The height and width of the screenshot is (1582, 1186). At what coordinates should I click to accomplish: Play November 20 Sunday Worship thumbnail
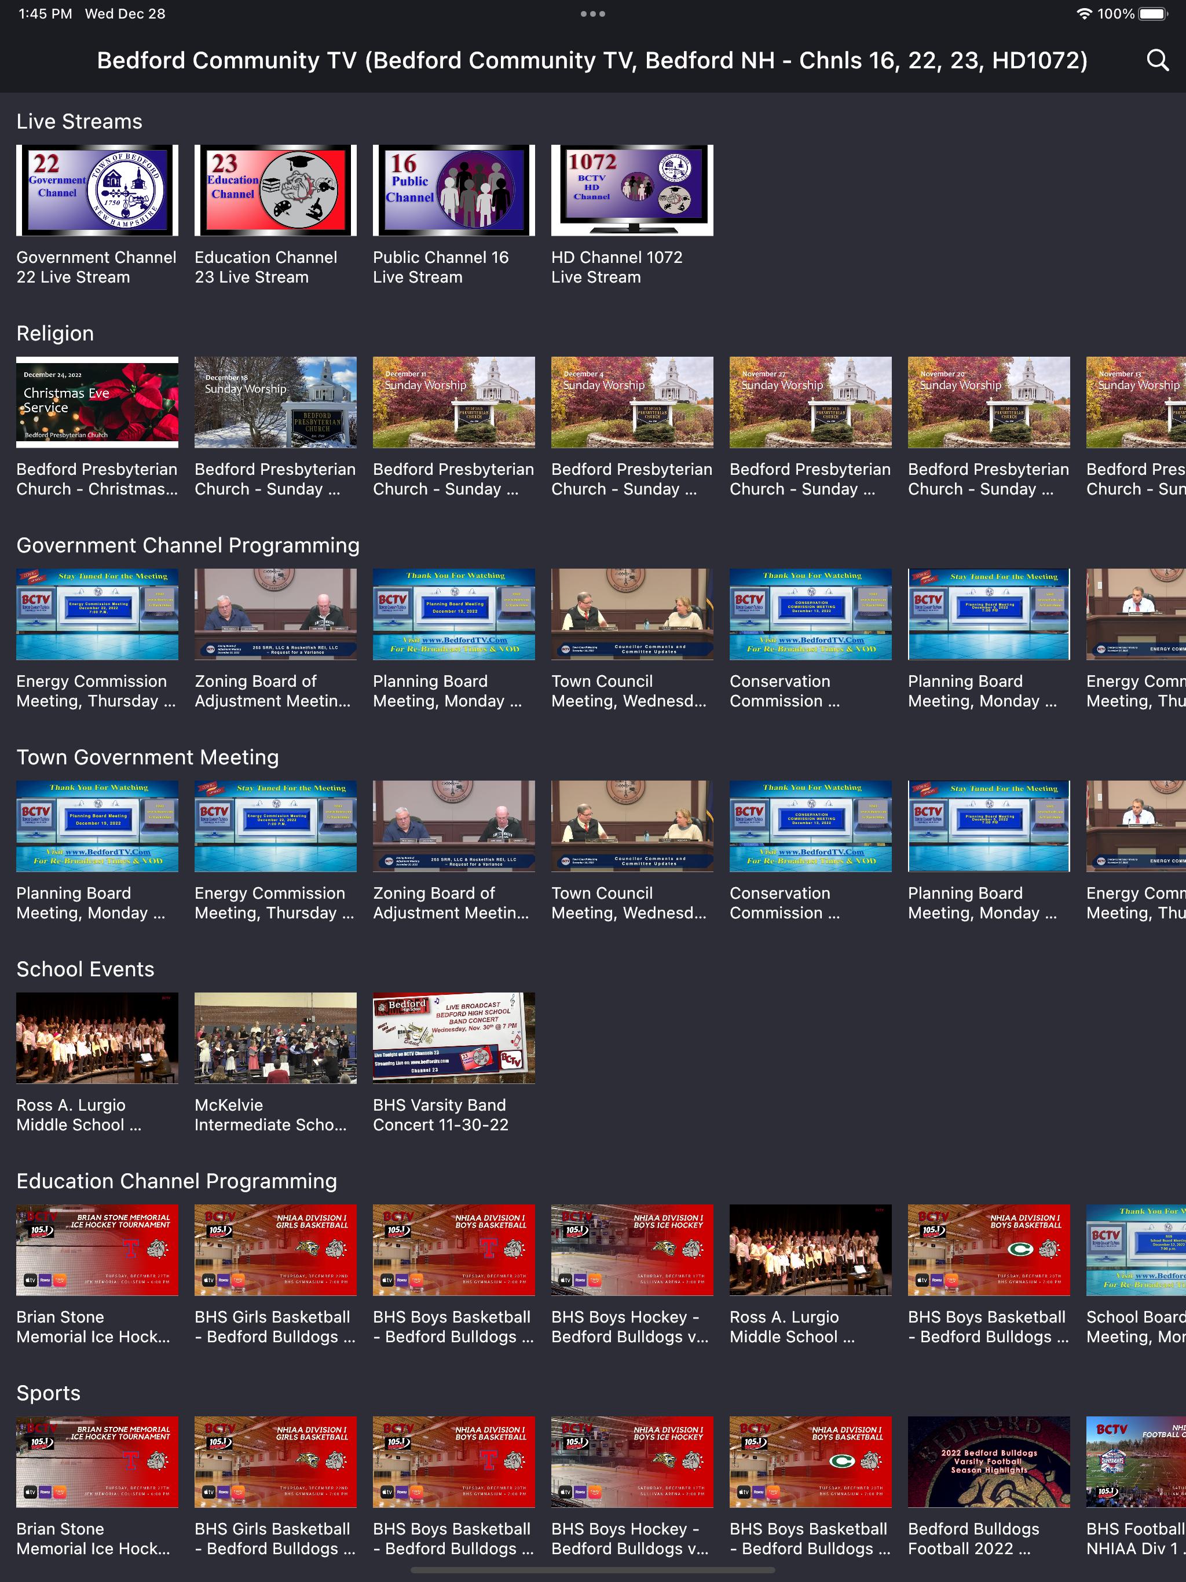tap(989, 402)
